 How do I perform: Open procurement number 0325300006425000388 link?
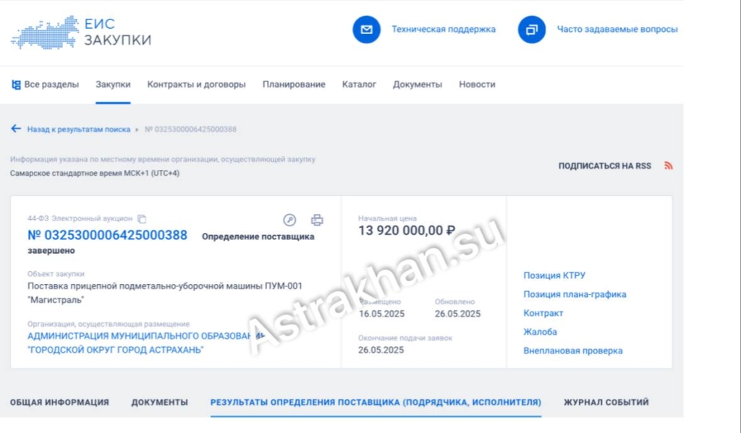107,235
